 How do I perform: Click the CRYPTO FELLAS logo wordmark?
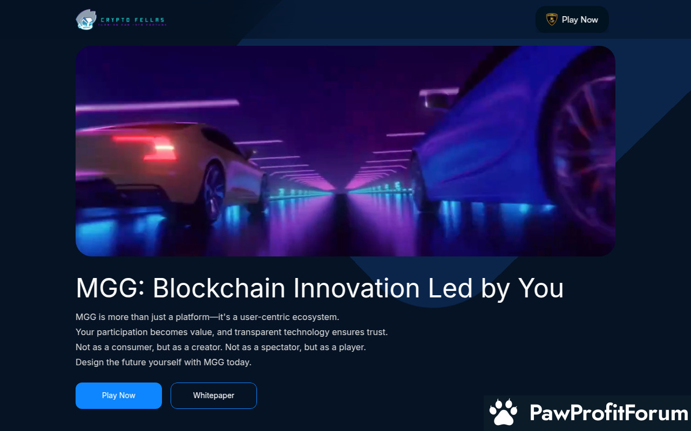pyautogui.click(x=132, y=20)
